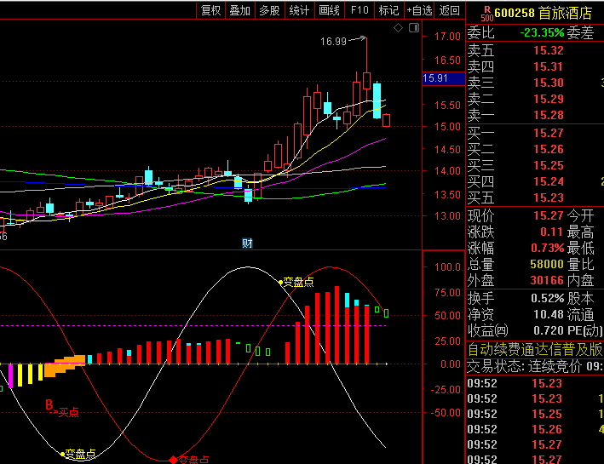Click the 涨幅 0.73% value
Viewport: 604px width, 464px height.
click(548, 248)
